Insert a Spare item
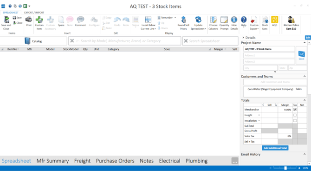 [61, 21]
